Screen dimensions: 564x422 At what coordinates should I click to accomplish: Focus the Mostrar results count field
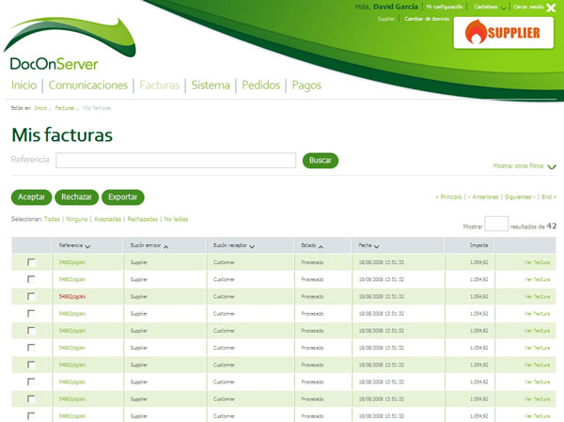pos(496,224)
